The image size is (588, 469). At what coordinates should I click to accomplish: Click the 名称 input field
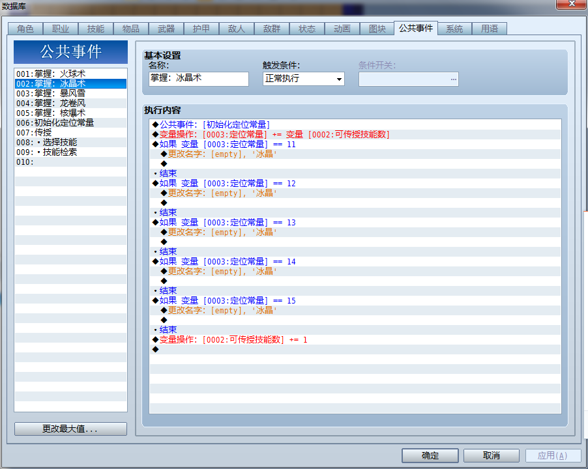click(199, 79)
